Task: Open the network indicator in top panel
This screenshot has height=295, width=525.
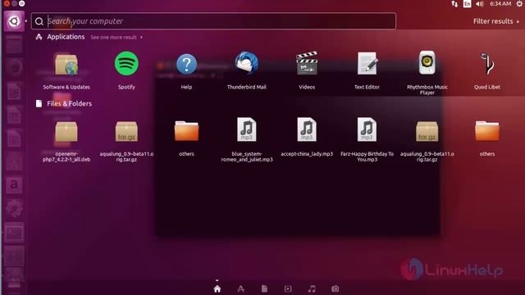Action: (454, 3)
